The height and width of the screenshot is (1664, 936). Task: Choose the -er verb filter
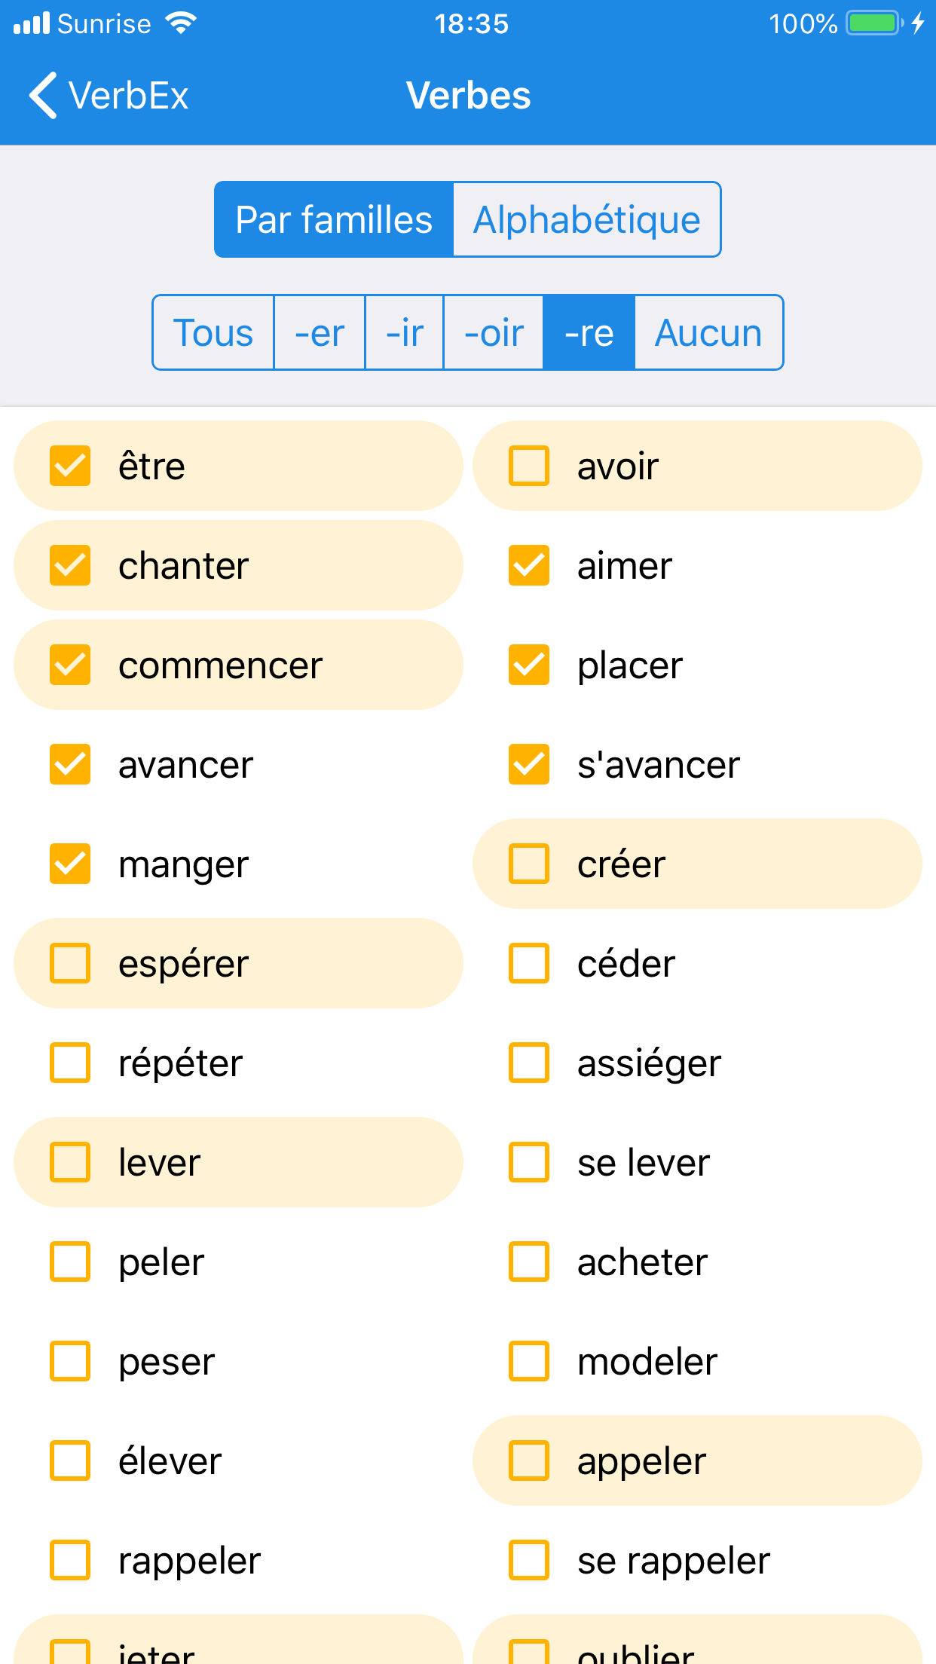[x=320, y=333]
